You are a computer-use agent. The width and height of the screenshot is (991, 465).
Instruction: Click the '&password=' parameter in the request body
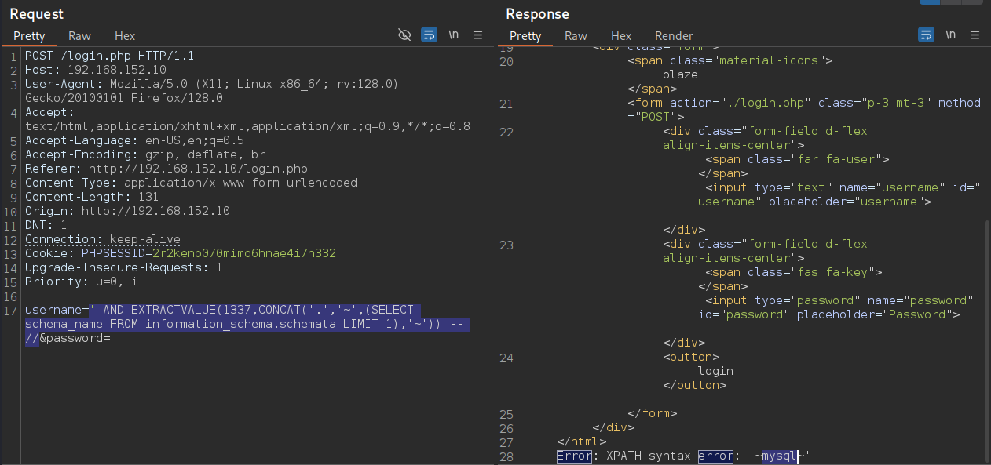pos(75,339)
